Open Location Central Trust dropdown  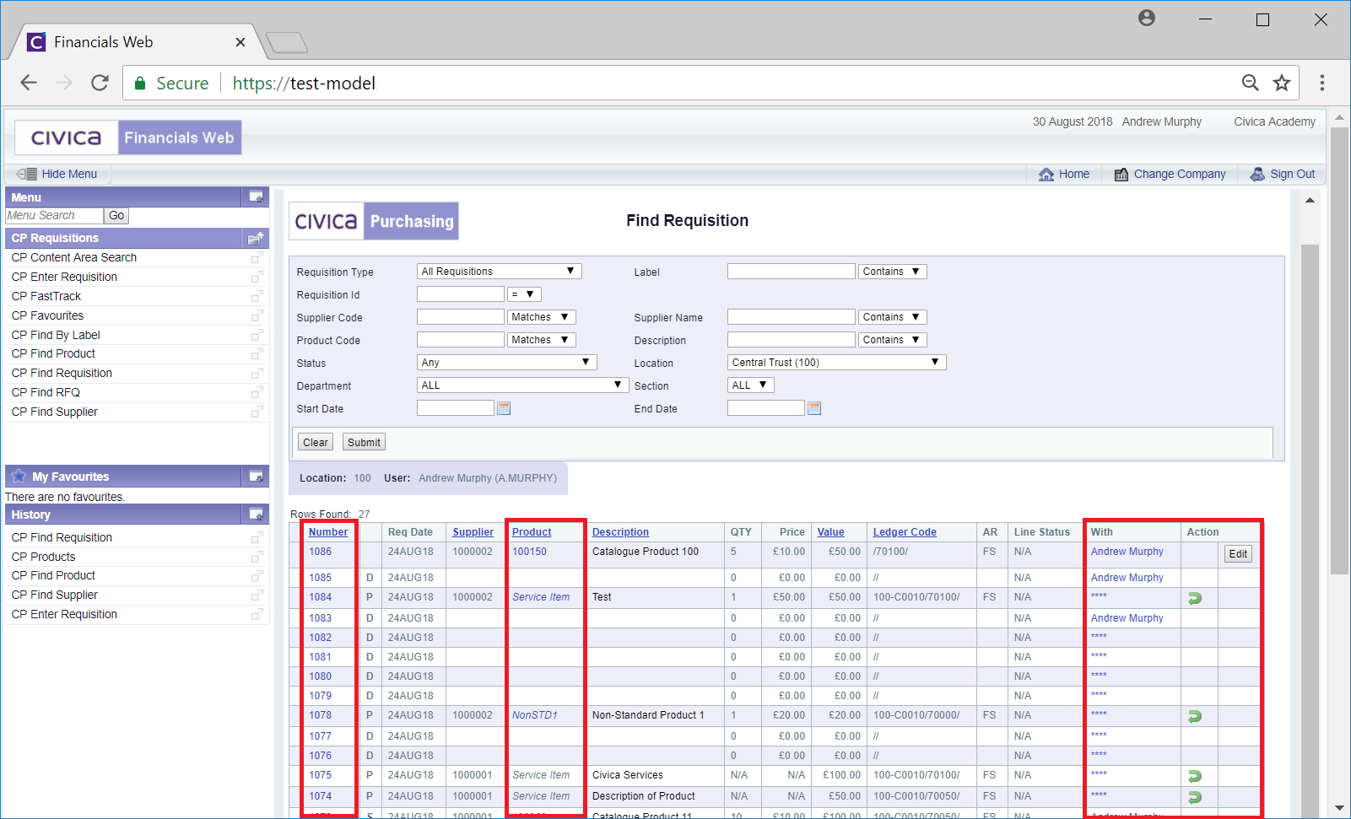click(836, 363)
